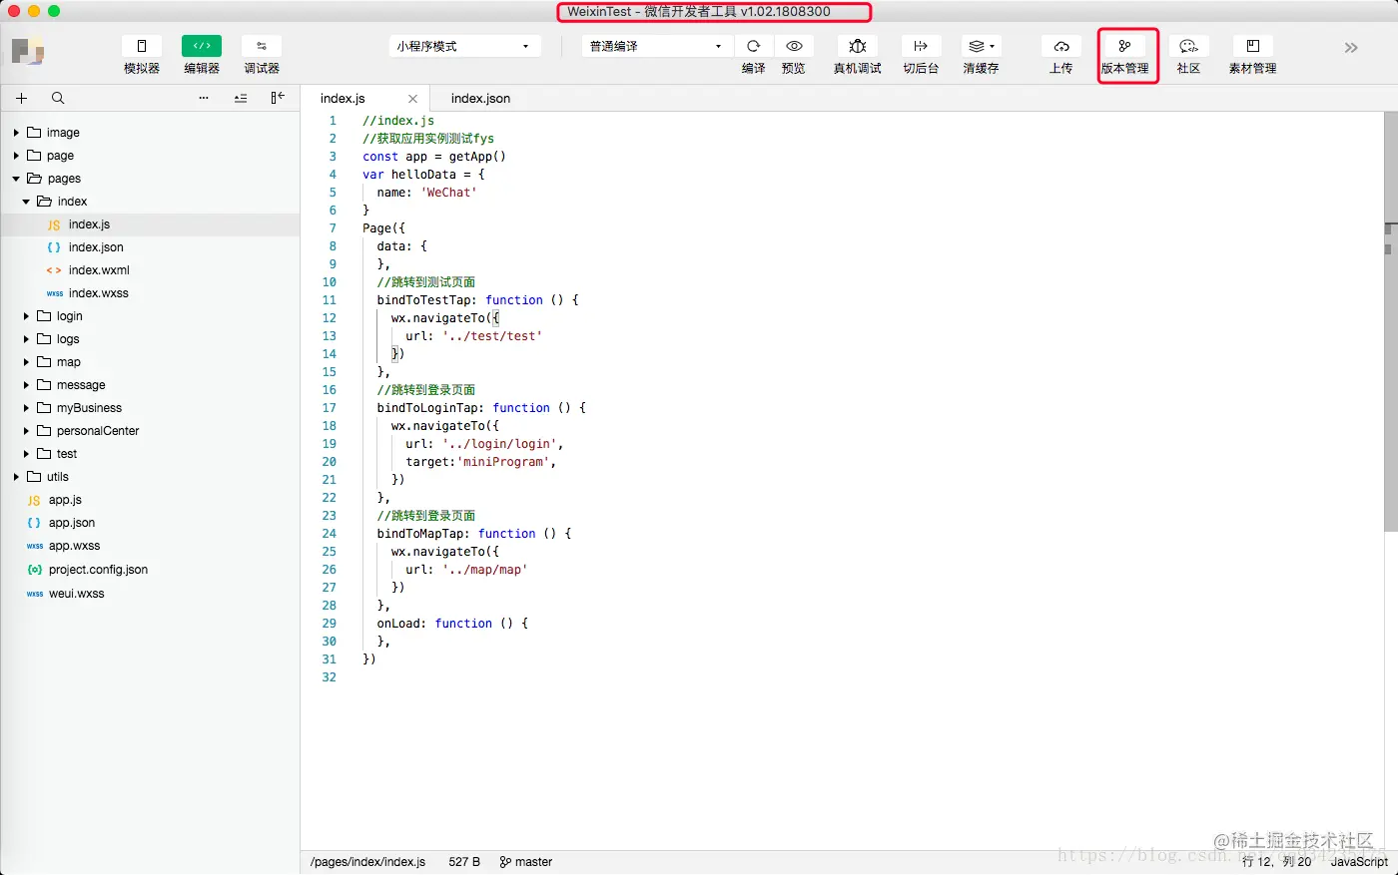Viewport: 1398px width, 875px height.
Task: Open the 小程序模式 mode dropdown
Action: (x=464, y=46)
